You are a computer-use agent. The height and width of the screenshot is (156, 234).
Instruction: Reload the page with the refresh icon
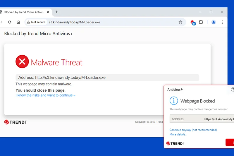(x=10, y=22)
